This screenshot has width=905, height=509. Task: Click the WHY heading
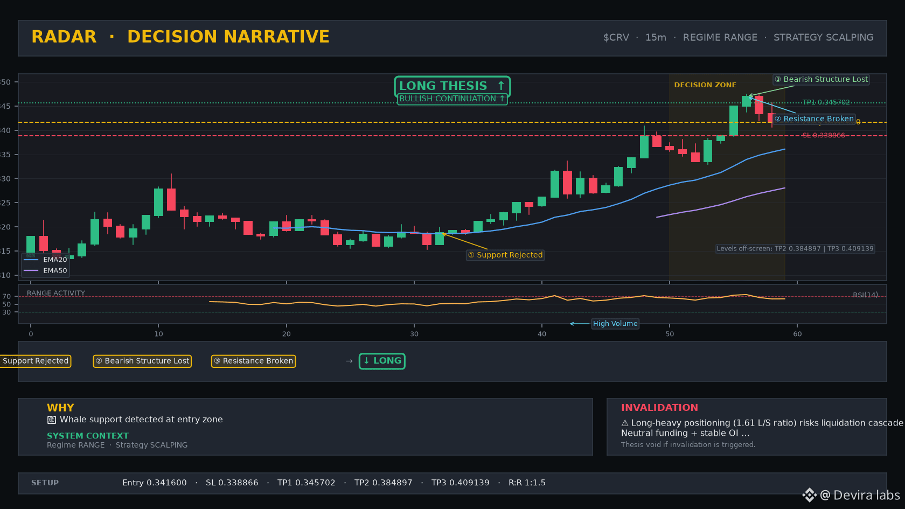click(60, 408)
